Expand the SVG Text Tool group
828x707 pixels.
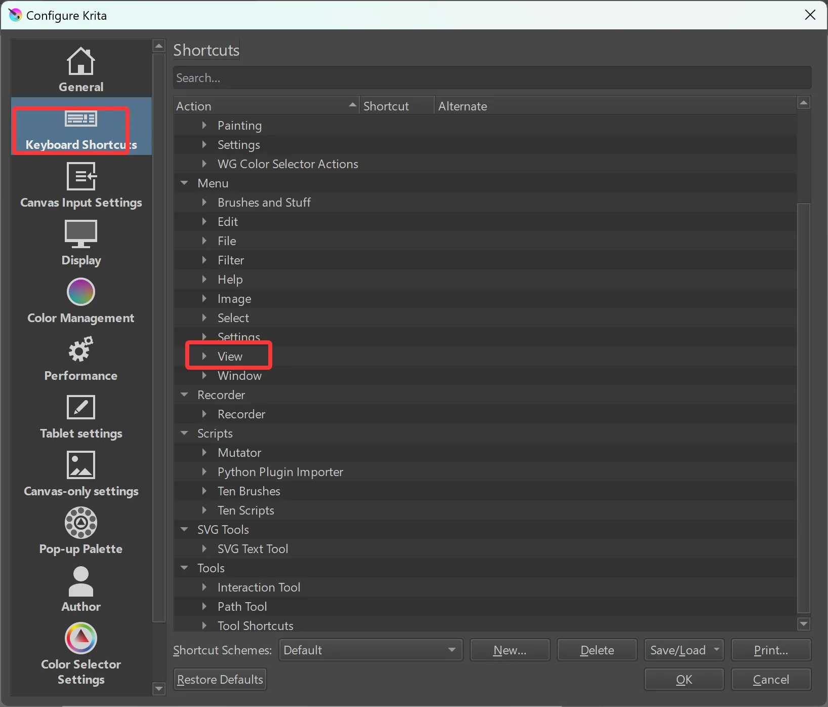point(204,548)
